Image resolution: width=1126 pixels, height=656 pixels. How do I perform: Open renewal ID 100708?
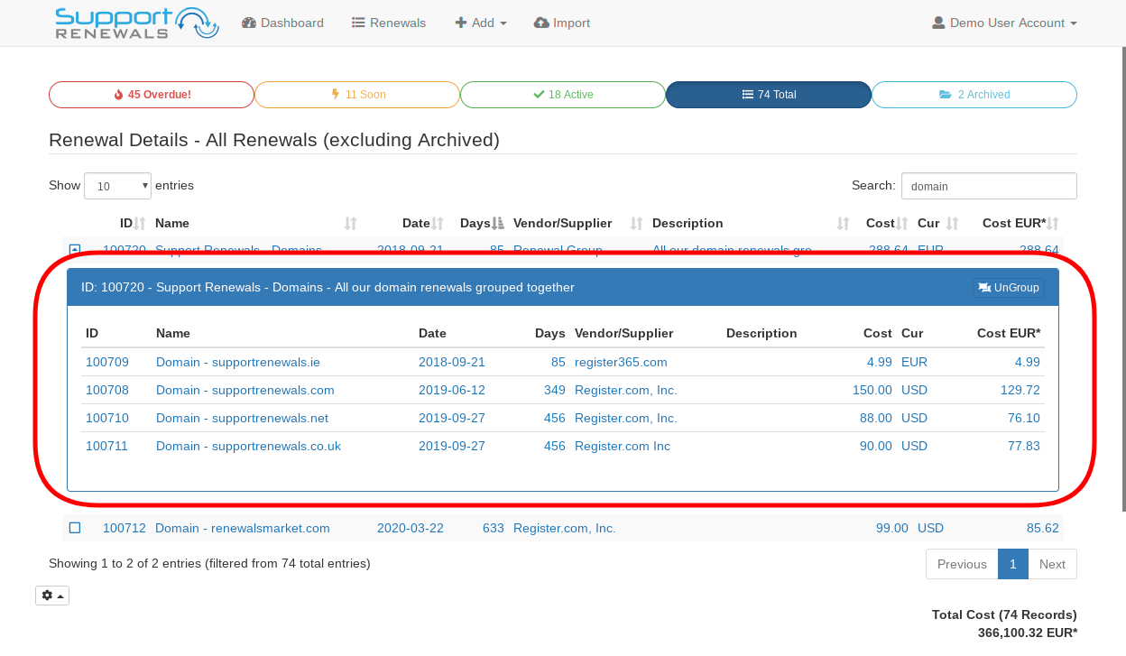coord(107,390)
